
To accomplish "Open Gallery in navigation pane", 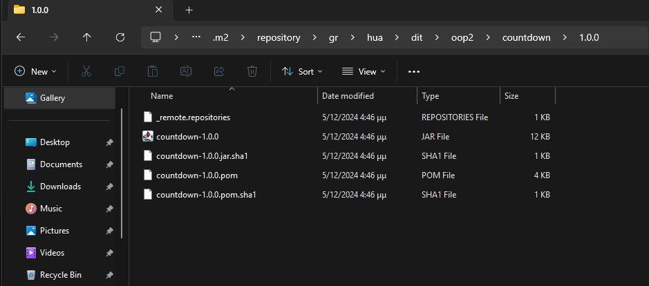I will 59,98.
